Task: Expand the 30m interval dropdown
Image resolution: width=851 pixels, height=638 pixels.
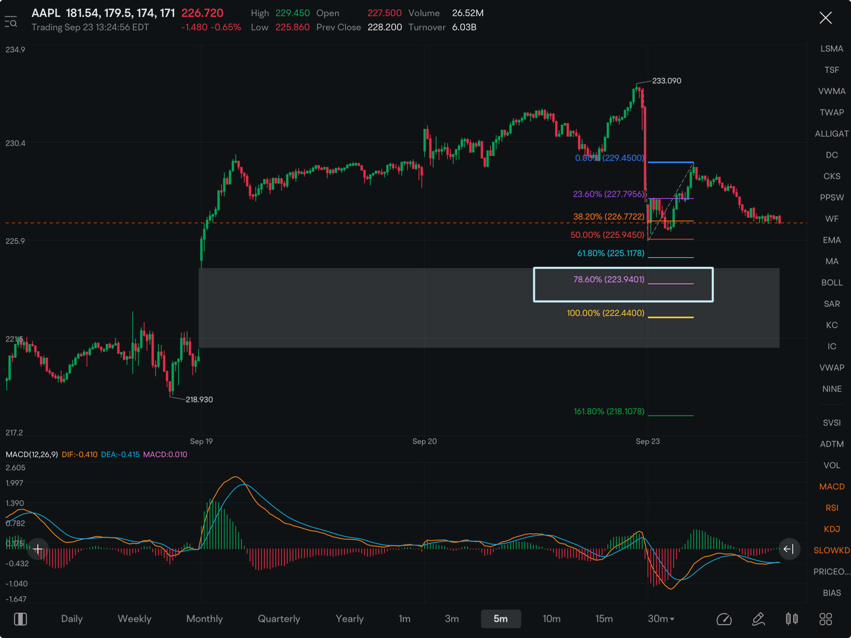Action: (x=661, y=619)
